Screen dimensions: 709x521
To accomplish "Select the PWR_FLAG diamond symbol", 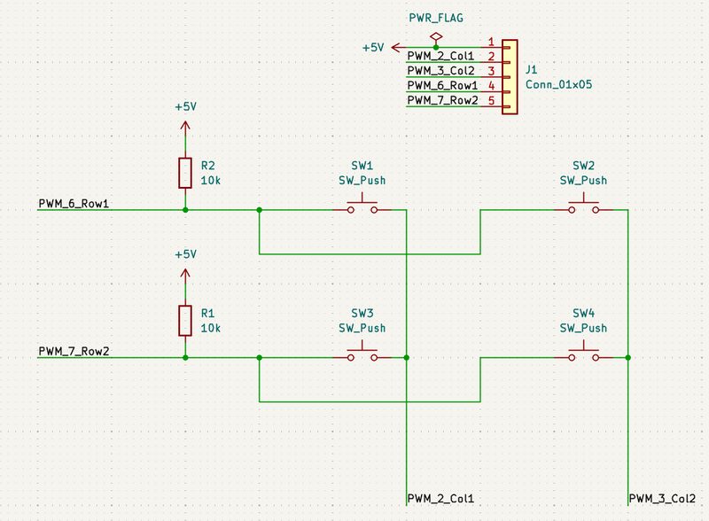I will [436, 37].
